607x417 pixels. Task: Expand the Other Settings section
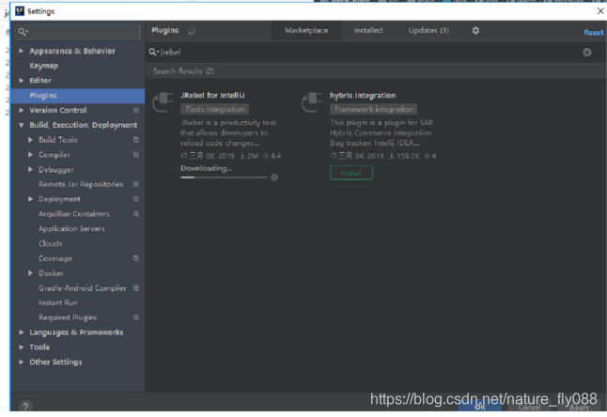pyautogui.click(x=22, y=362)
